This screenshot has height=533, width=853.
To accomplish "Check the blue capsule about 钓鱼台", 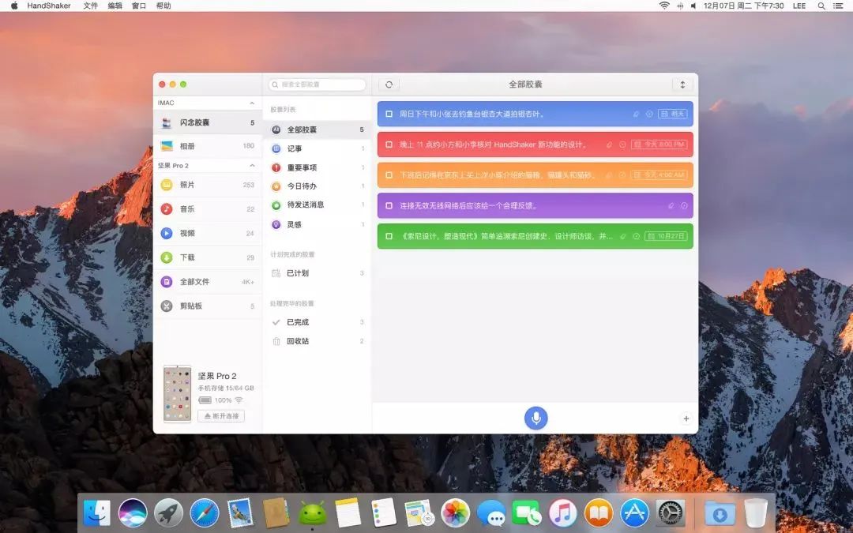I will tap(389, 114).
